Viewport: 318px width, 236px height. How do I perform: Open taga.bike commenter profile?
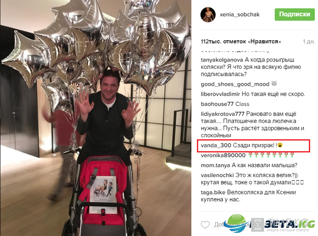coord(213,192)
